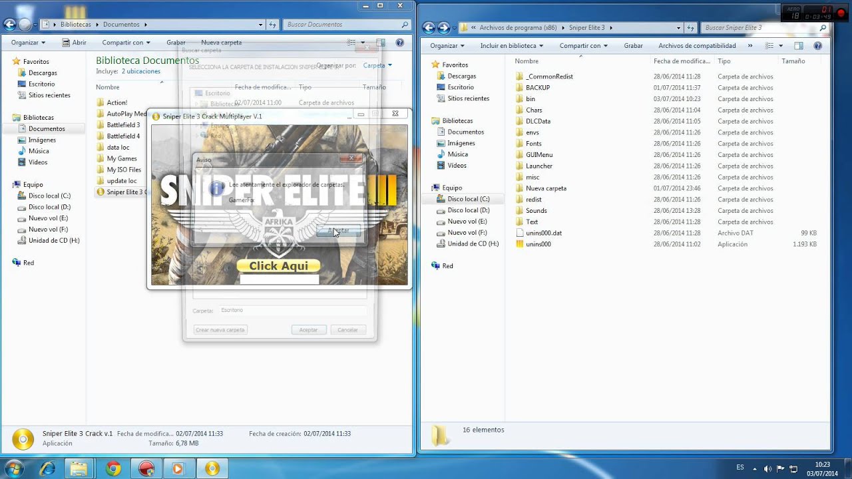Select the BACKUP folder
Viewport: 852px width, 479px height.
click(x=538, y=88)
